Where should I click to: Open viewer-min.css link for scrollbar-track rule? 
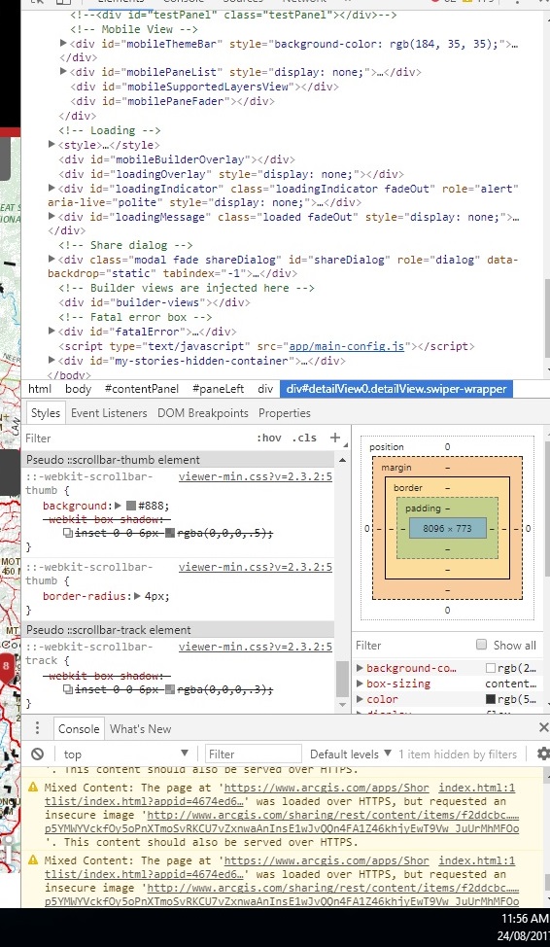coord(256,647)
